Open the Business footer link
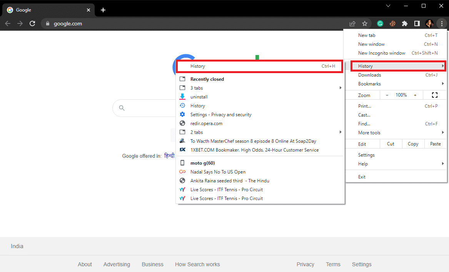This screenshot has height=272, width=449. click(152, 264)
